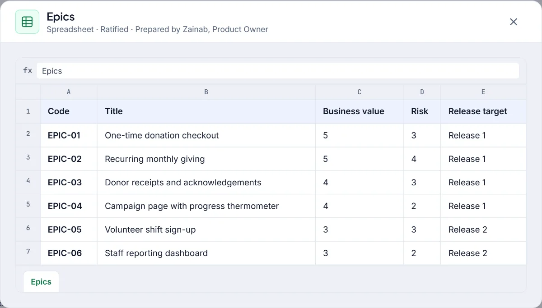Close the Epics spreadsheet dialog

pyautogui.click(x=514, y=22)
